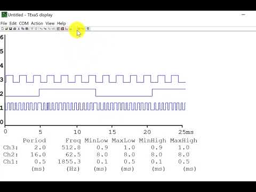Click Ch3 MaxHigh value 1.0
Viewport: 256px width, 192px height.
pyautogui.click(x=183, y=148)
